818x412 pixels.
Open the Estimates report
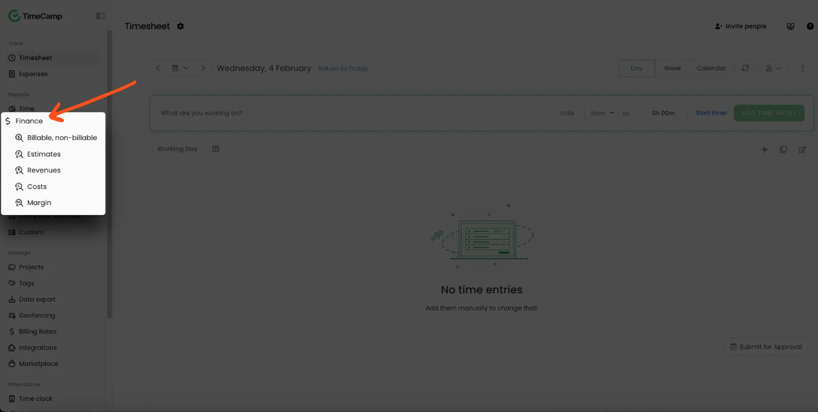point(38,154)
